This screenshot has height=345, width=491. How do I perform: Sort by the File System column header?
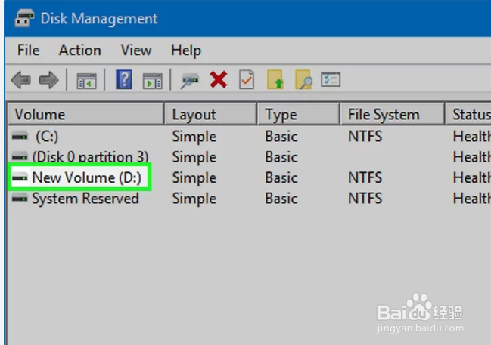pyautogui.click(x=392, y=114)
